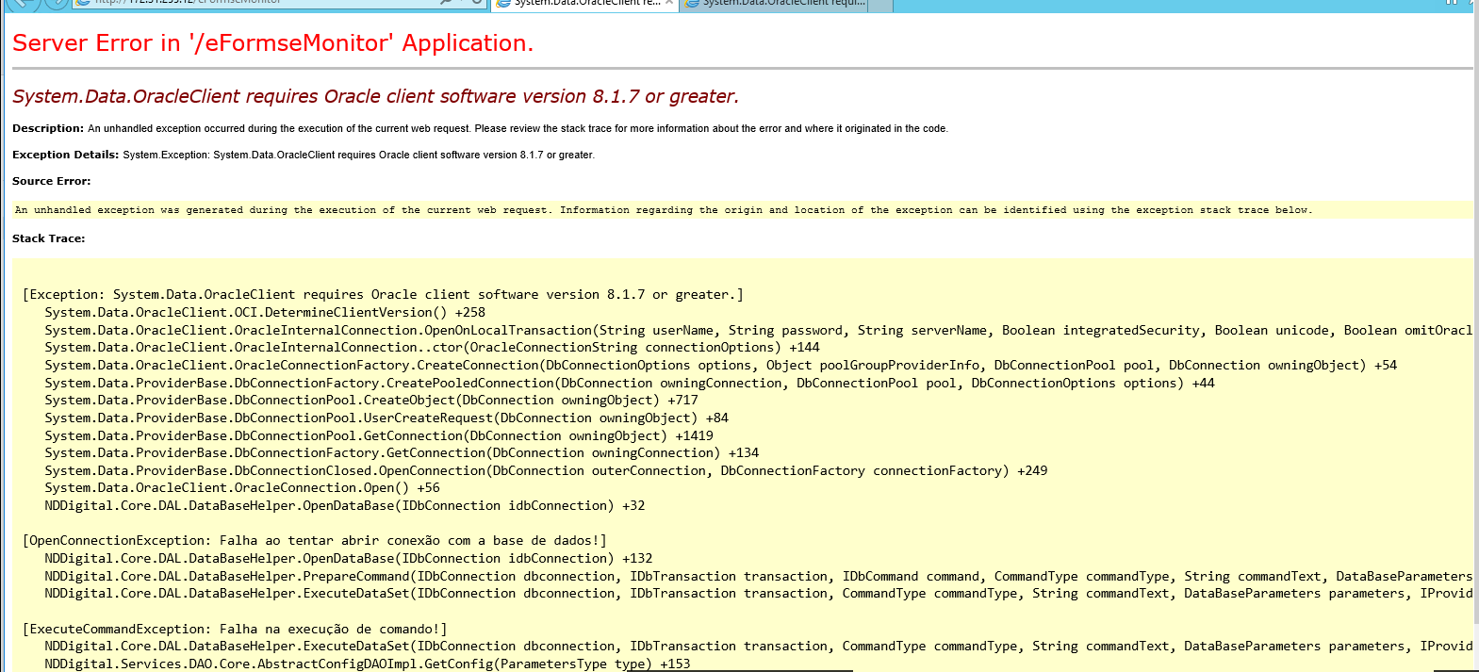Click the 'DataBaseHelper.OpenDataBase' +32 stack line
Image resolution: width=1479 pixels, height=672 pixels.
coord(345,505)
